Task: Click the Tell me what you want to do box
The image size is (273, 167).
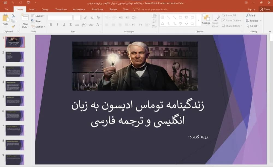Action: click(x=151, y=9)
